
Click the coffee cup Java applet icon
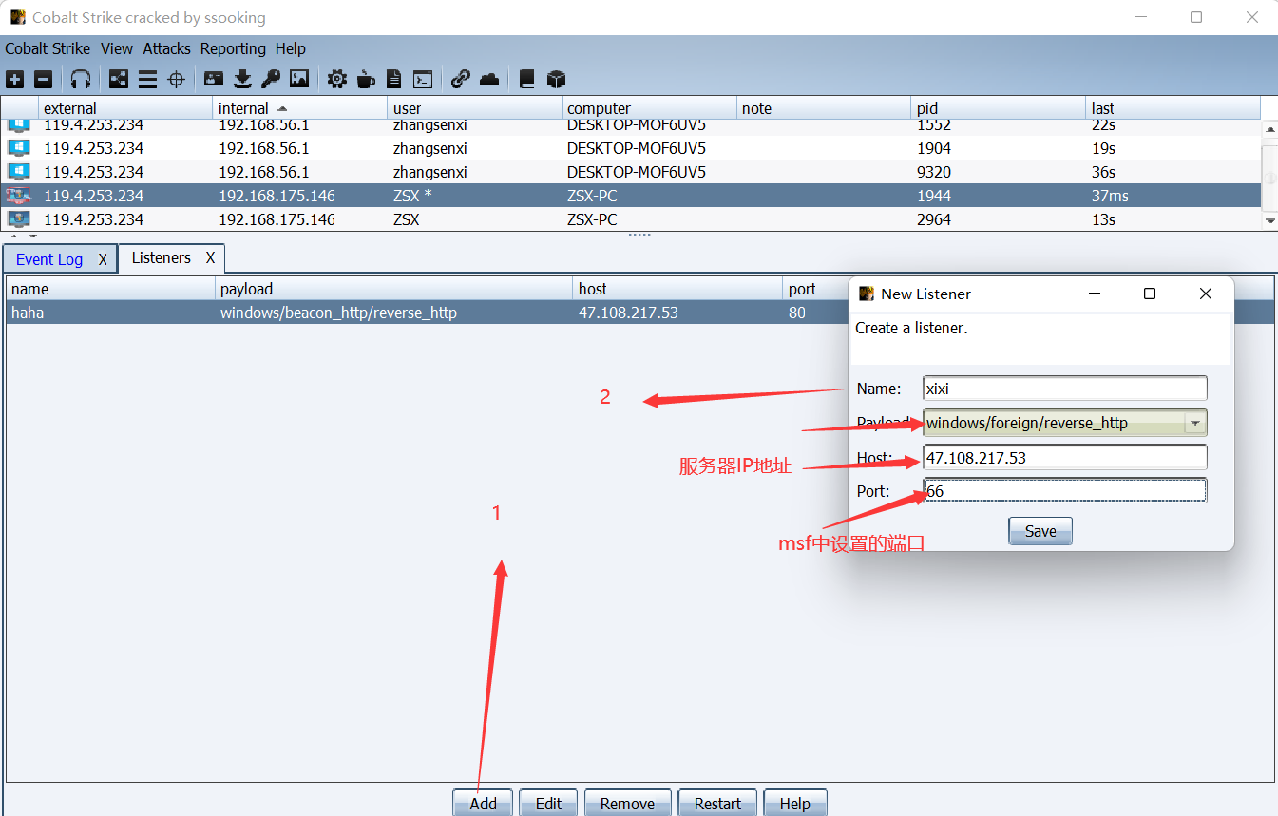(366, 80)
